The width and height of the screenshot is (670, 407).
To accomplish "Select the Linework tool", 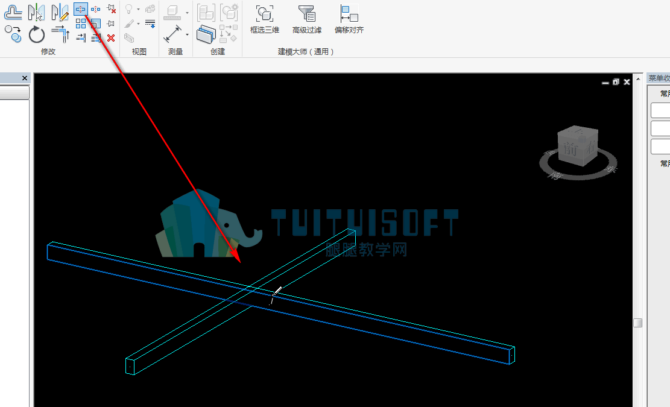I will 150,24.
